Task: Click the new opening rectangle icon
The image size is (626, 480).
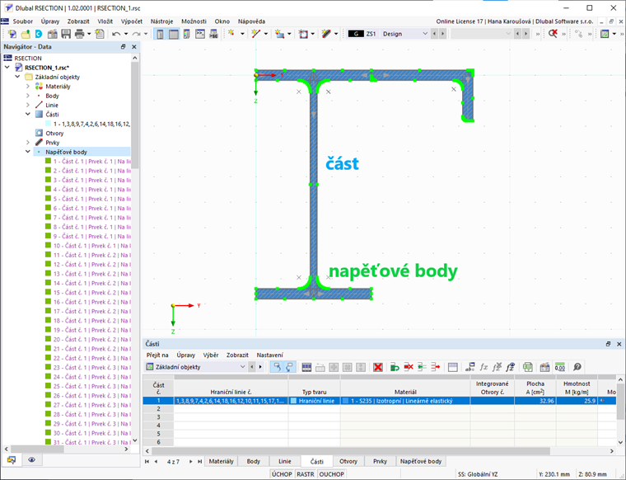Action: point(303,34)
